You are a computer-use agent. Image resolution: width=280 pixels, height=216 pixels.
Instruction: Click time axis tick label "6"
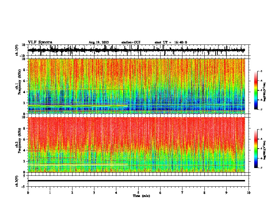coord(161,193)
